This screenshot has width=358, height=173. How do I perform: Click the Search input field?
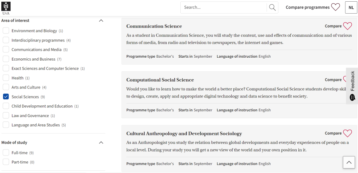(x=224, y=8)
